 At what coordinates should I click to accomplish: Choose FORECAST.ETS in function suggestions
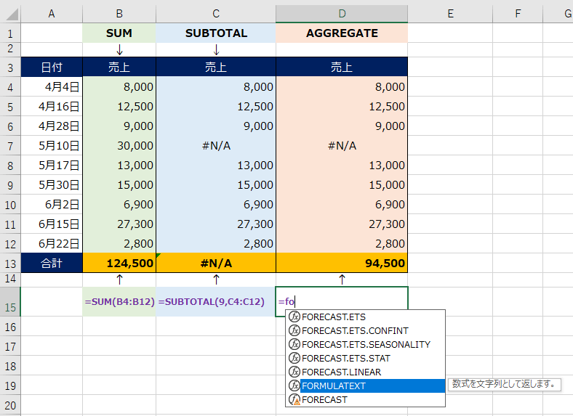click(x=333, y=317)
